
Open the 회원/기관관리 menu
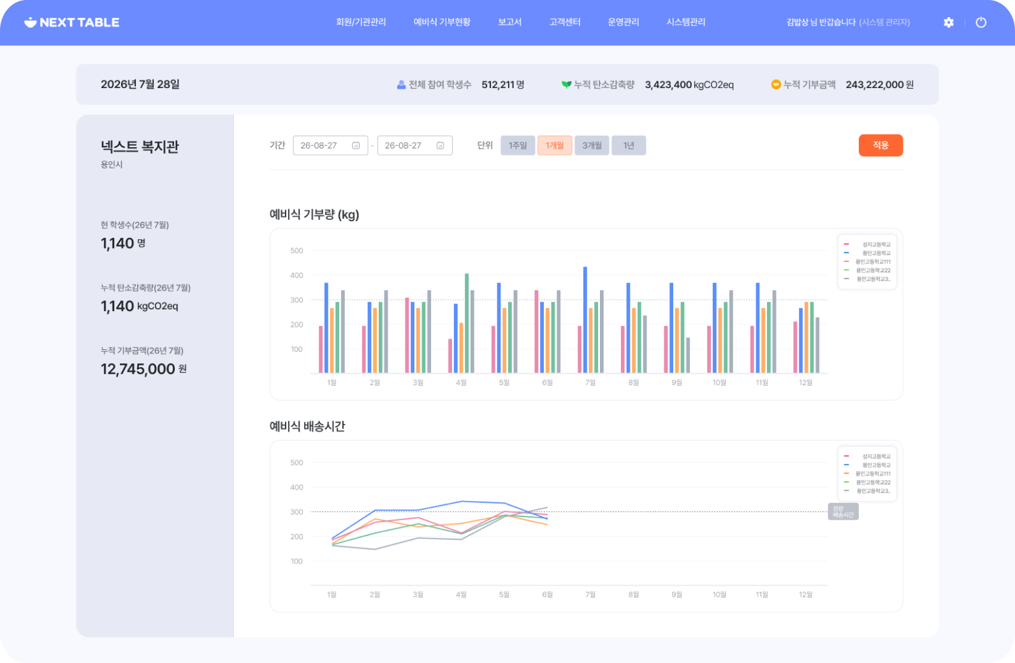pos(361,22)
